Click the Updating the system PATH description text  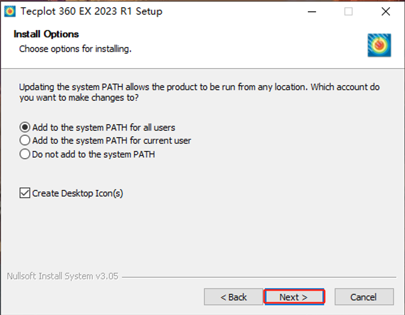[x=199, y=92]
